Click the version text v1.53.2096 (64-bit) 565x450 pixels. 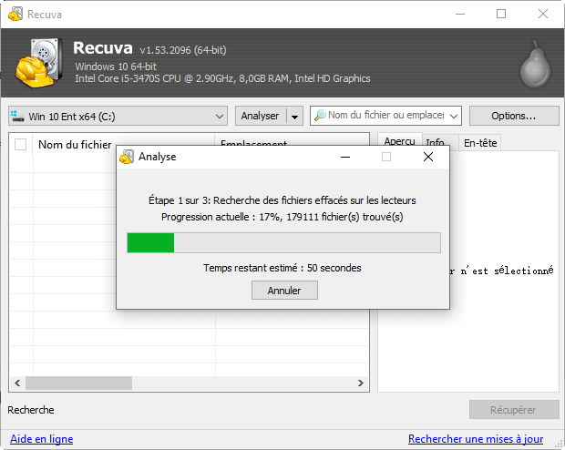tap(183, 50)
